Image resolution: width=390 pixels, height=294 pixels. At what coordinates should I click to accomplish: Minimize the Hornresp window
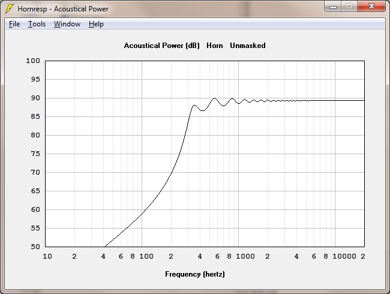pyautogui.click(x=333, y=6)
